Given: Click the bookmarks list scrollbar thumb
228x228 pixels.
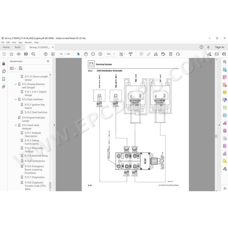Looking at the screenshot, I should [x=50, y=185].
